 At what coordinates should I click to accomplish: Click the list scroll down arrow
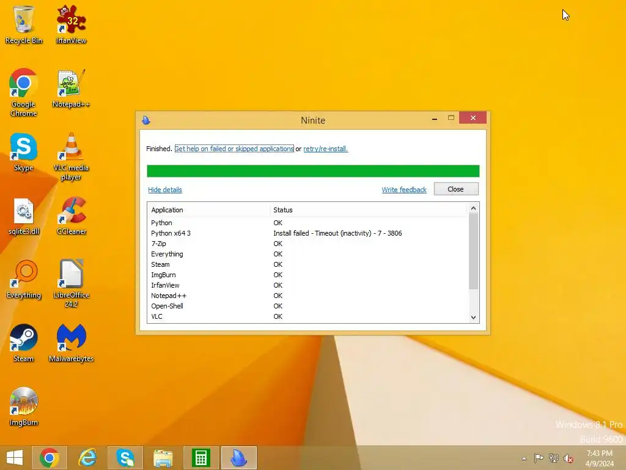pos(474,318)
